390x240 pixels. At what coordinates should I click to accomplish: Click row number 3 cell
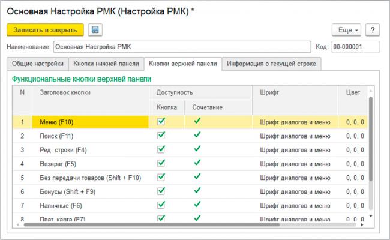[x=22, y=150]
